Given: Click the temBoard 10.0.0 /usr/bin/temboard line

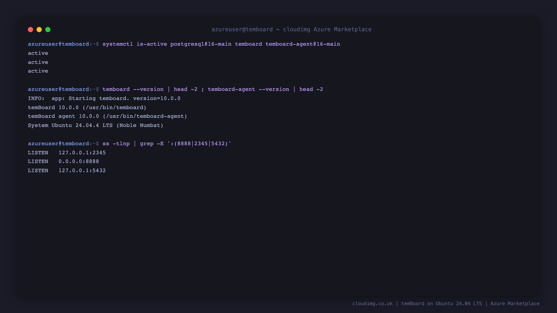Looking at the screenshot, I should 87,107.
